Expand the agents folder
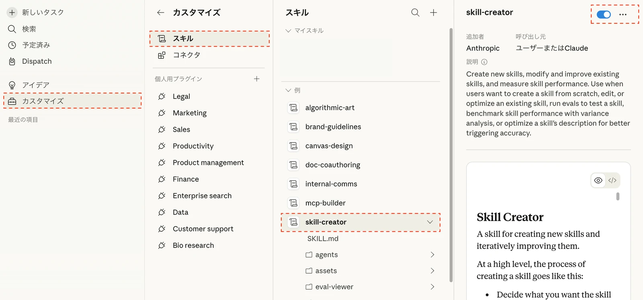Viewport: 643px width, 300px height. click(x=432, y=255)
